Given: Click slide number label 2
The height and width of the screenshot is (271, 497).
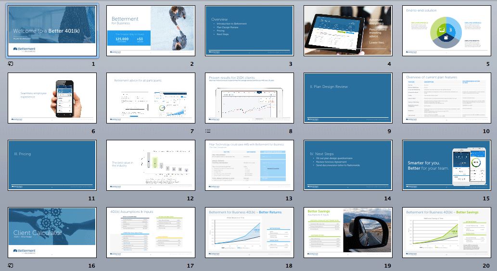Looking at the screenshot, I should (192, 64).
